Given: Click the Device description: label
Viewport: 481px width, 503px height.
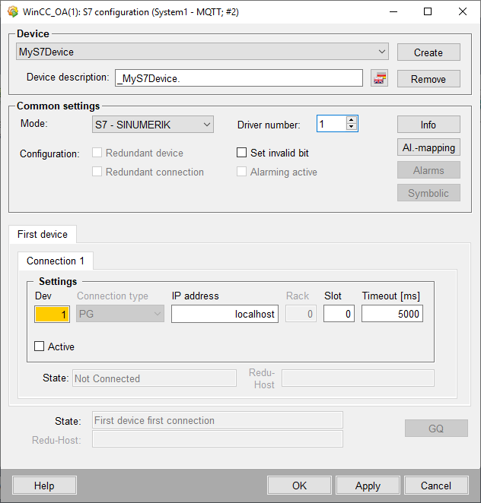Looking at the screenshot, I should [x=68, y=77].
